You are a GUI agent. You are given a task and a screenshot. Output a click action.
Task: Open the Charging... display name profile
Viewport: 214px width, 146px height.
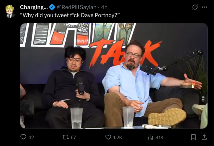[34, 7]
